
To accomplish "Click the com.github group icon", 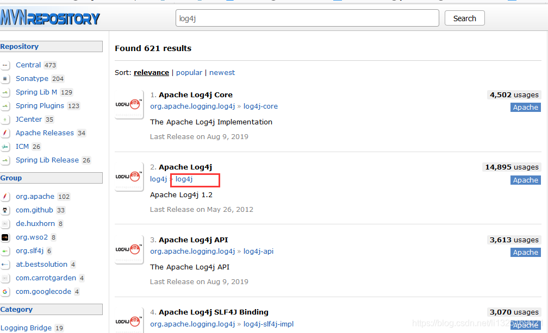I will [6, 210].
